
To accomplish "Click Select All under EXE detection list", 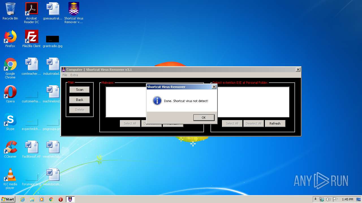I will point(232,123).
